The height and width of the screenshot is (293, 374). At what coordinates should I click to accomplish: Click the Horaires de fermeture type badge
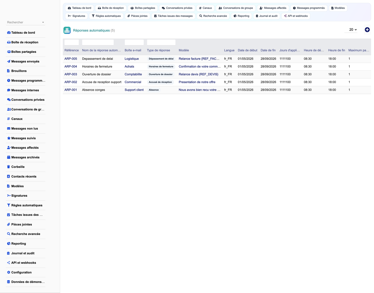(161, 67)
